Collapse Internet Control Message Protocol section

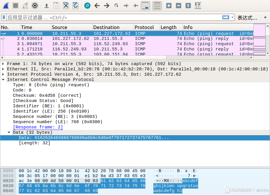click(3, 79)
